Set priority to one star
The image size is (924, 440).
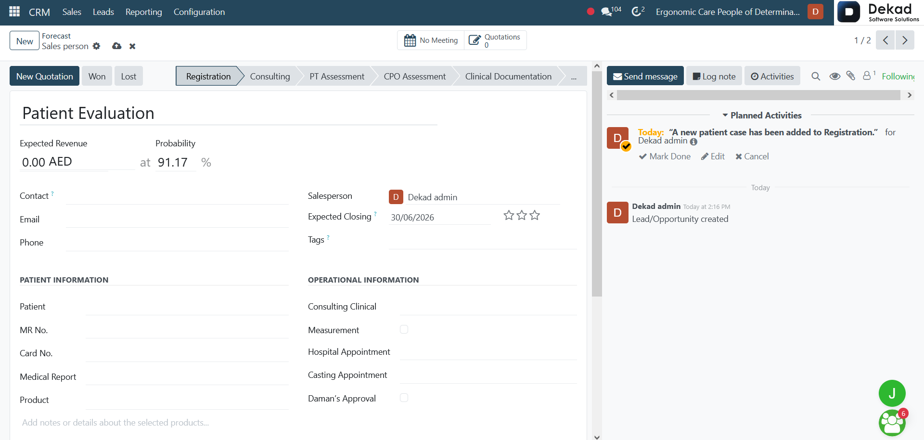pyautogui.click(x=509, y=215)
